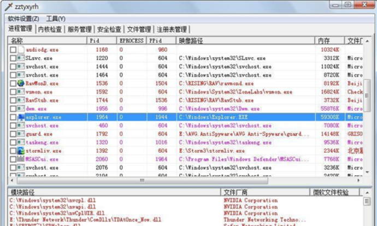Click the stormliv.exe application icon
The height and width of the screenshot is (226, 377).
21,151
